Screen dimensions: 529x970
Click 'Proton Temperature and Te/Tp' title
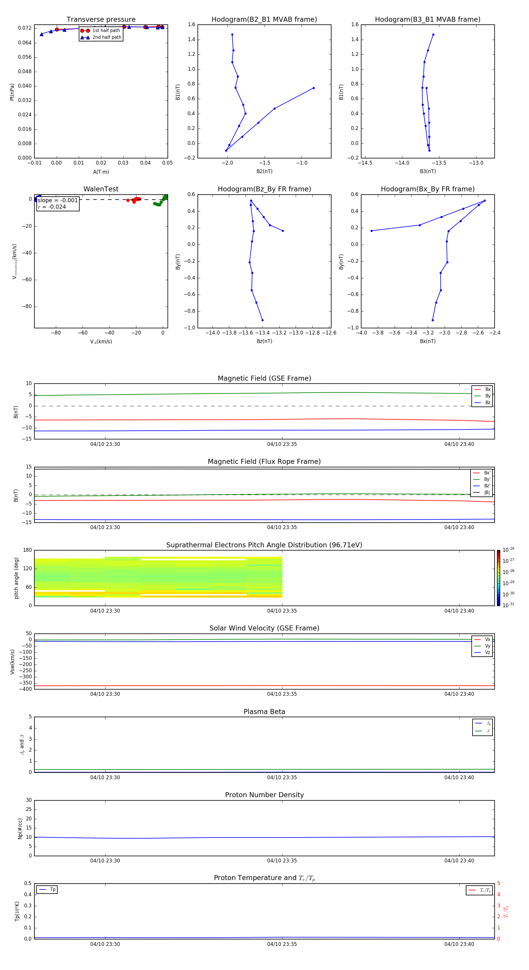click(264, 878)
